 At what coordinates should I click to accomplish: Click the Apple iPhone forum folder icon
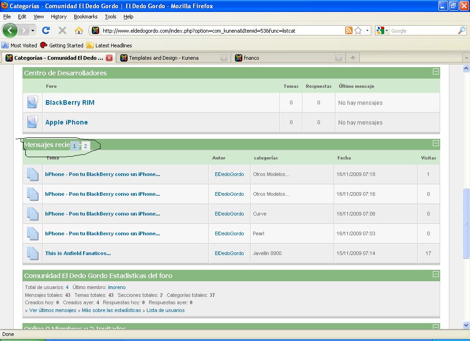point(32,122)
